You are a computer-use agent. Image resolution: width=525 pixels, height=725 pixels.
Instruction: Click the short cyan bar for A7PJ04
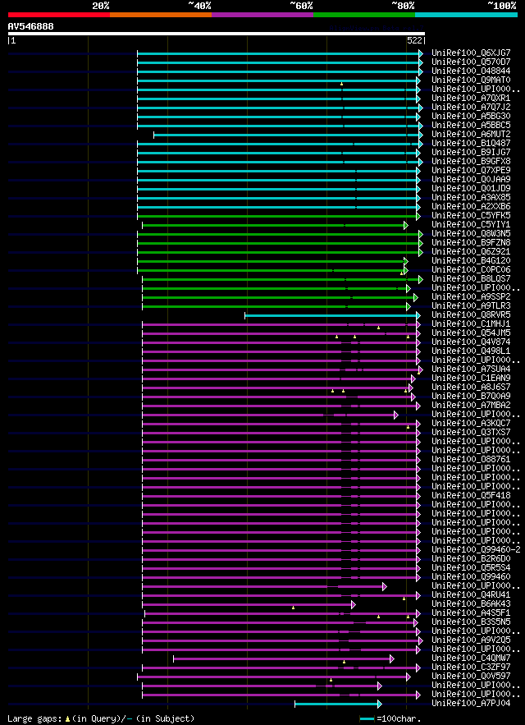[338, 704]
